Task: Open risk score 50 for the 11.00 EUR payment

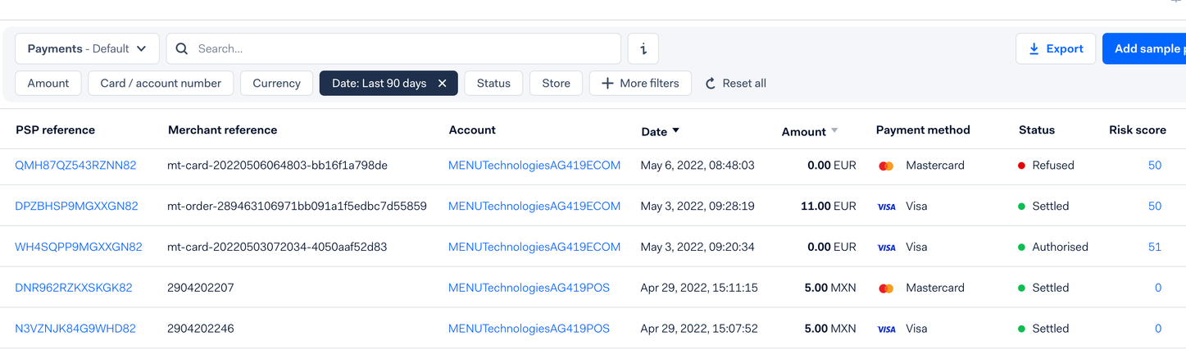Action: point(1155,206)
